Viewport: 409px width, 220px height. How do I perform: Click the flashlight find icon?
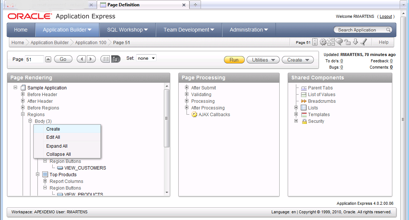click(x=364, y=42)
